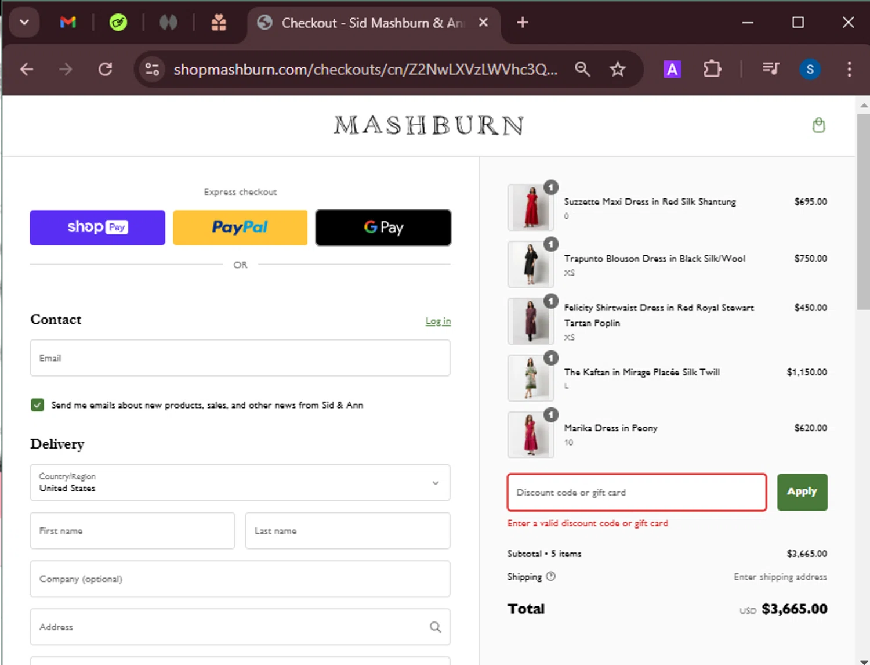Open the Gmail pinned tab
The height and width of the screenshot is (665, 870).
(68, 23)
